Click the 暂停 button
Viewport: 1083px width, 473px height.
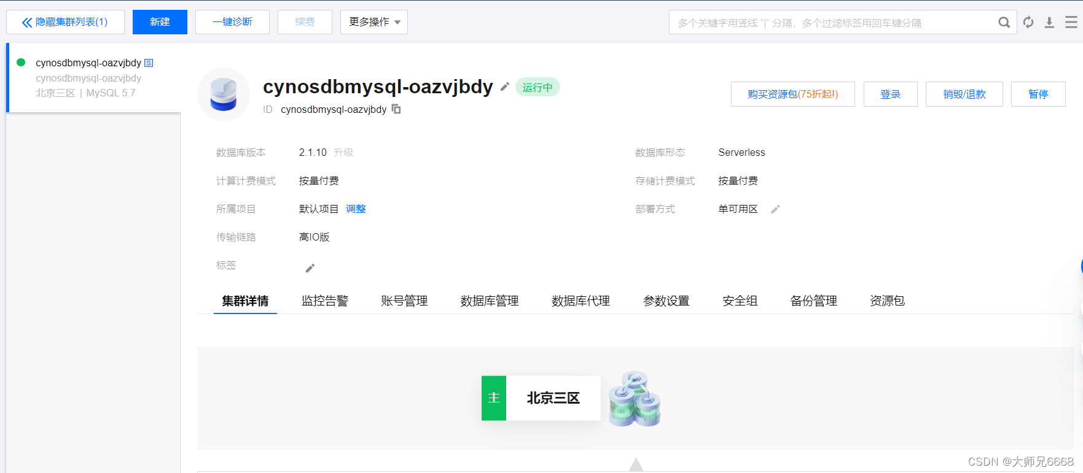point(1038,94)
